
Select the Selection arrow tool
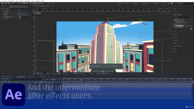pos(5,3)
